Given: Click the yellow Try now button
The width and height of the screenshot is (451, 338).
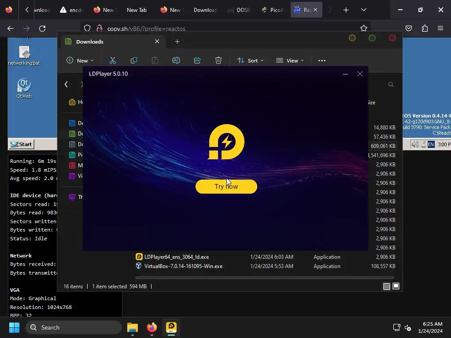Looking at the screenshot, I should 226,187.
